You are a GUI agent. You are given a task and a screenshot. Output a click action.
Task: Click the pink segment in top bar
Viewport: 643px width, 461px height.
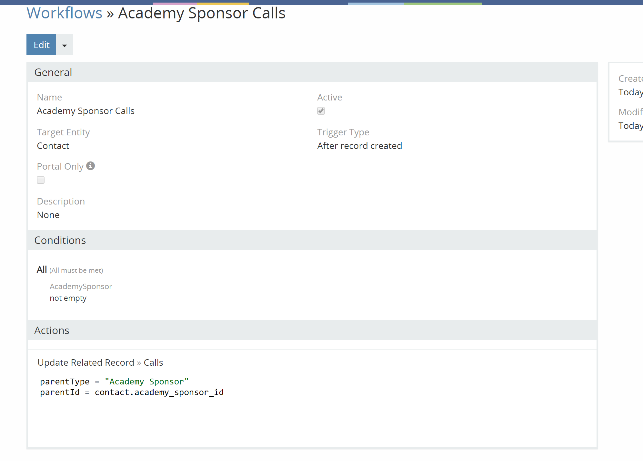pyautogui.click(x=175, y=4)
